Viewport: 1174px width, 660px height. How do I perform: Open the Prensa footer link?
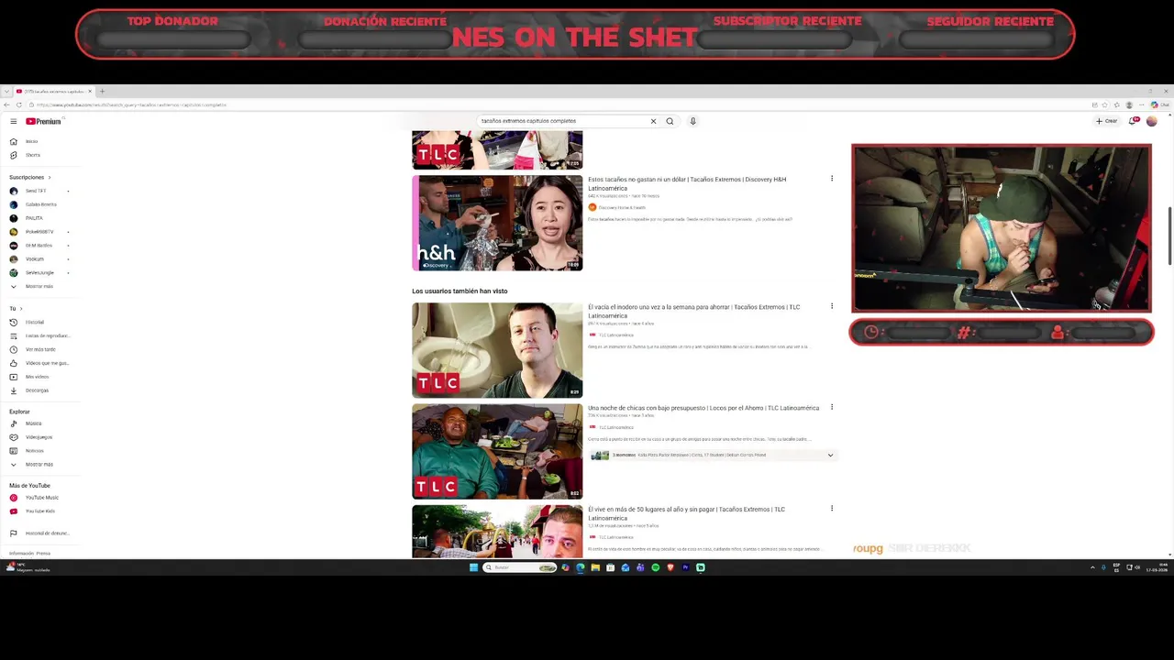(43, 554)
